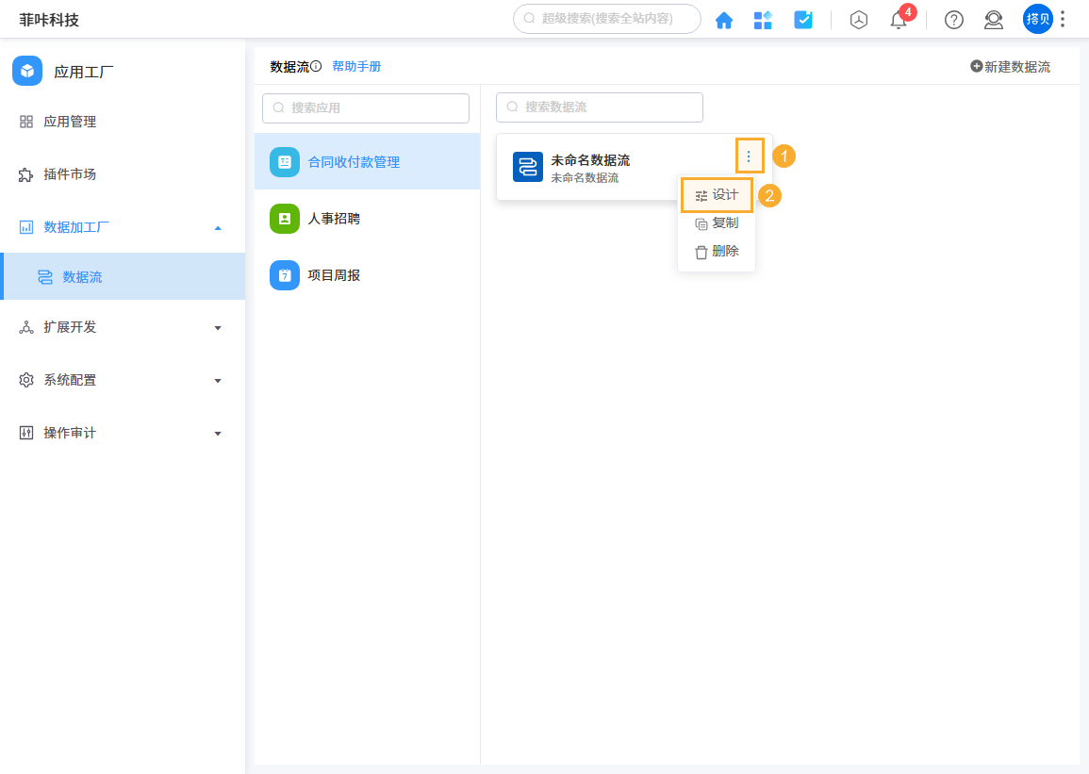The image size is (1089, 774).
Task: Open the three-dot menu on 未命名数据流 card
Action: 749,156
